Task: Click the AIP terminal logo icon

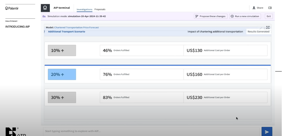Action: [45, 8]
